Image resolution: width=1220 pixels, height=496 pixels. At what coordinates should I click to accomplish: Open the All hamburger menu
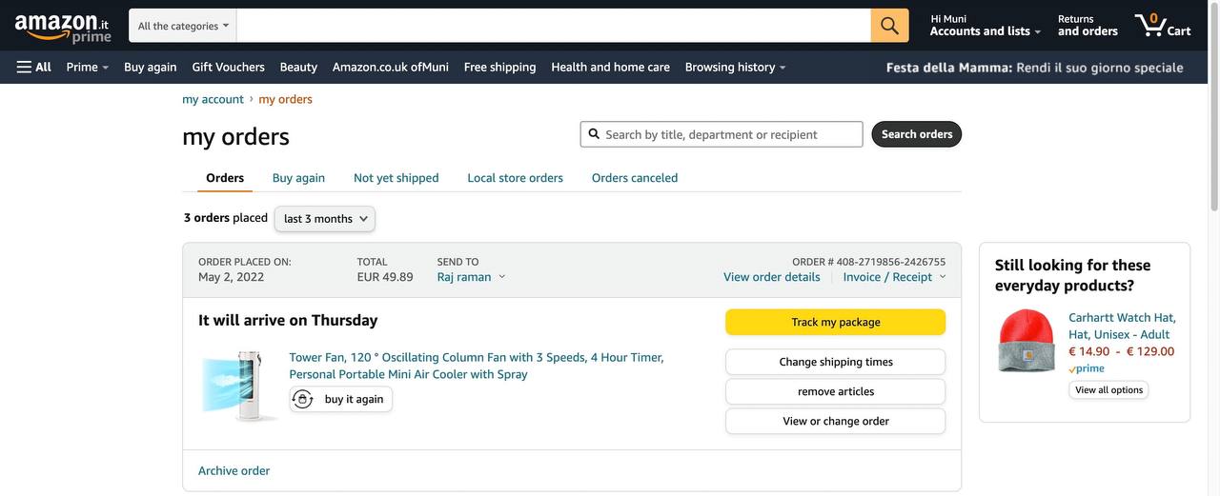pyautogui.click(x=34, y=67)
